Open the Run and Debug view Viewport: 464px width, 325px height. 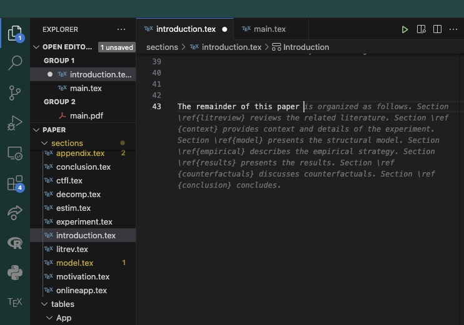tap(15, 123)
